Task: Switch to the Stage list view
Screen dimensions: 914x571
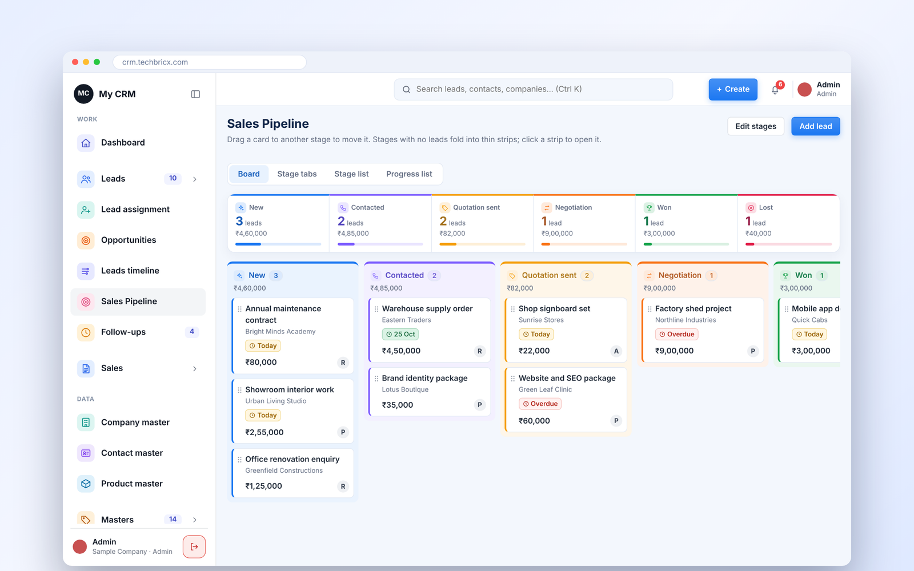Action: point(351,174)
